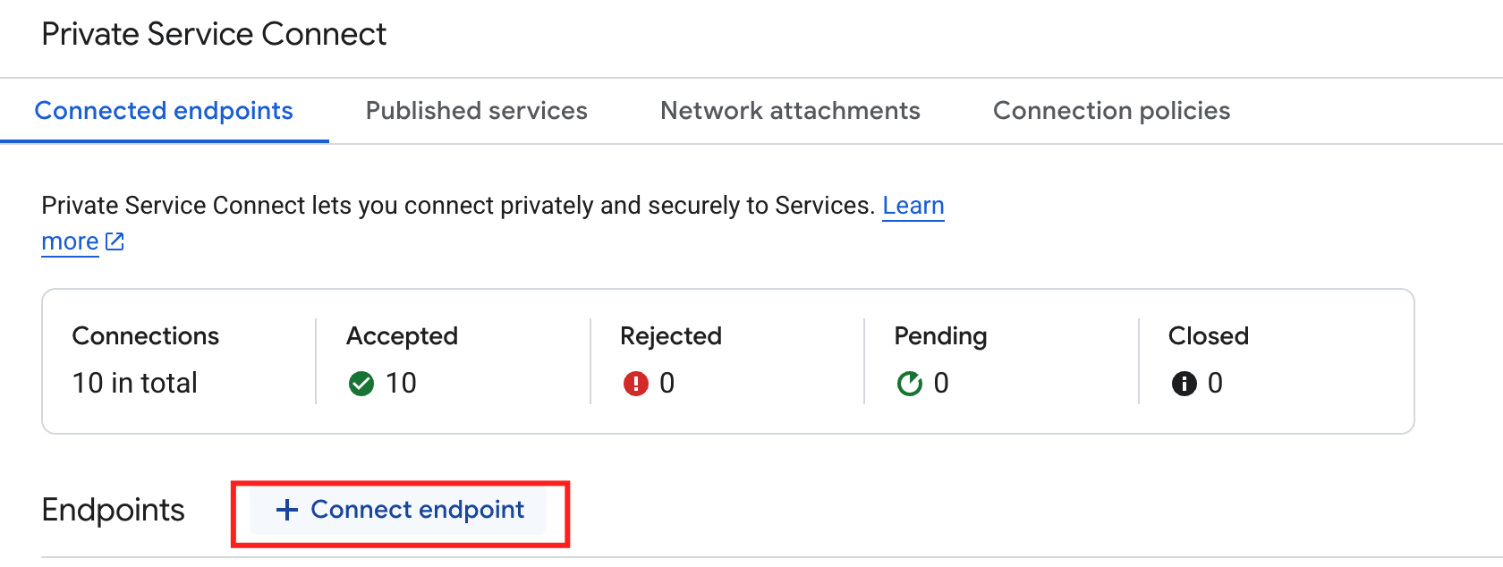Screen dimensions: 1503x567
Task: Click the Closed info icon
Action: (x=1185, y=383)
